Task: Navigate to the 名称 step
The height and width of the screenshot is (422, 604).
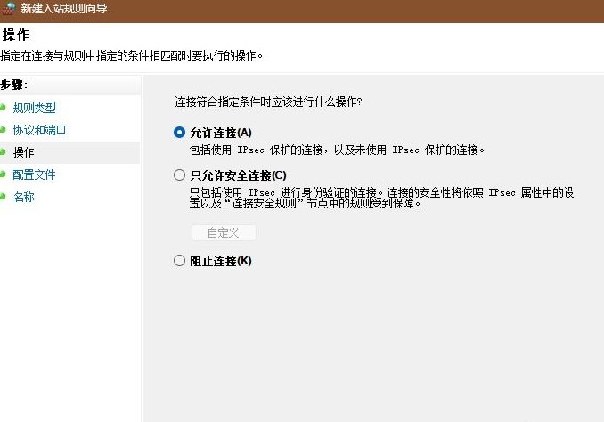Action: [24, 197]
